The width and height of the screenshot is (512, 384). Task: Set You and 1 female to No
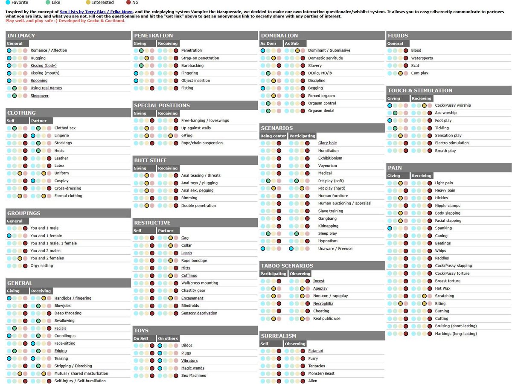[x=25, y=236]
